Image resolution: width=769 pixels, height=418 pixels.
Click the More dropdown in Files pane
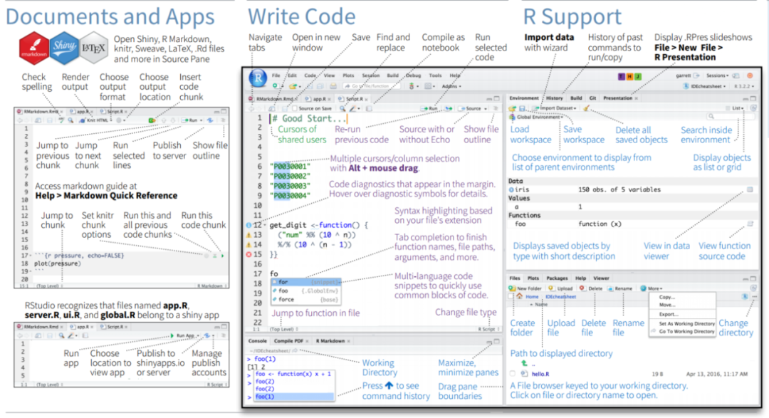coord(652,288)
